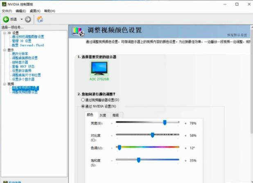Open 设置多个显示器 task
This screenshot has width=253, height=183.
click(x=23, y=79)
